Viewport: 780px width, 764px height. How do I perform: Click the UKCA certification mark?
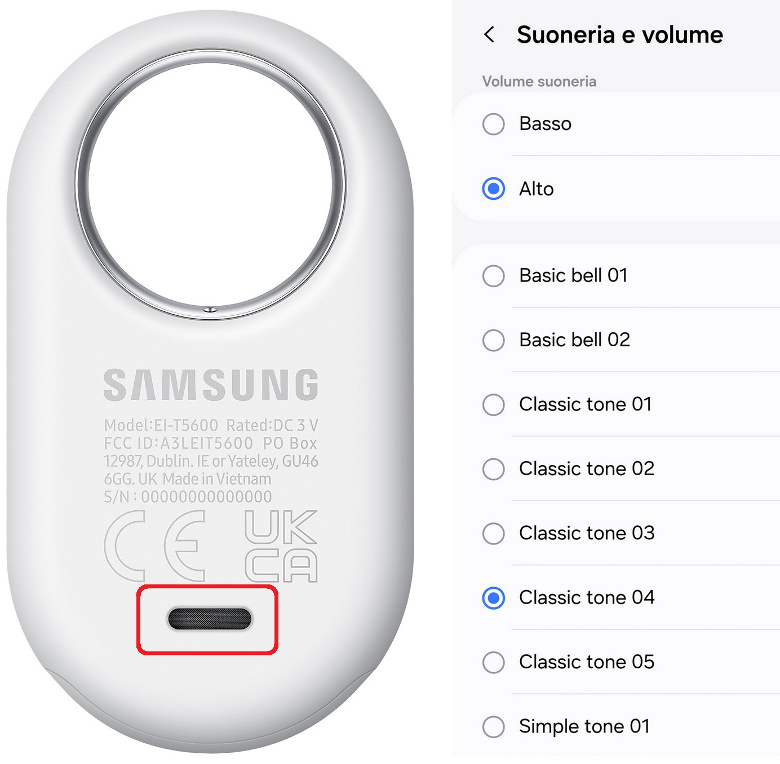[x=281, y=546]
